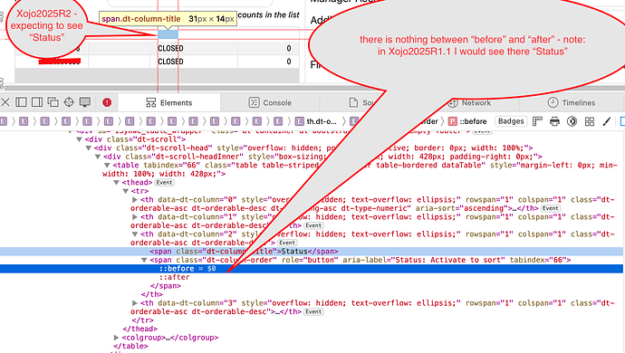This screenshot has height=353, width=625.
Task: Enable paint flashing brush icon
Action: pyautogui.click(x=607, y=121)
